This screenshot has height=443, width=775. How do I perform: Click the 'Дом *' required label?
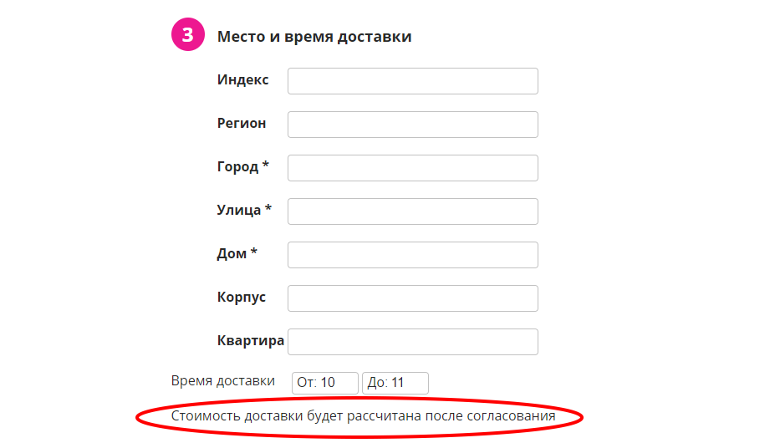pyautogui.click(x=237, y=254)
